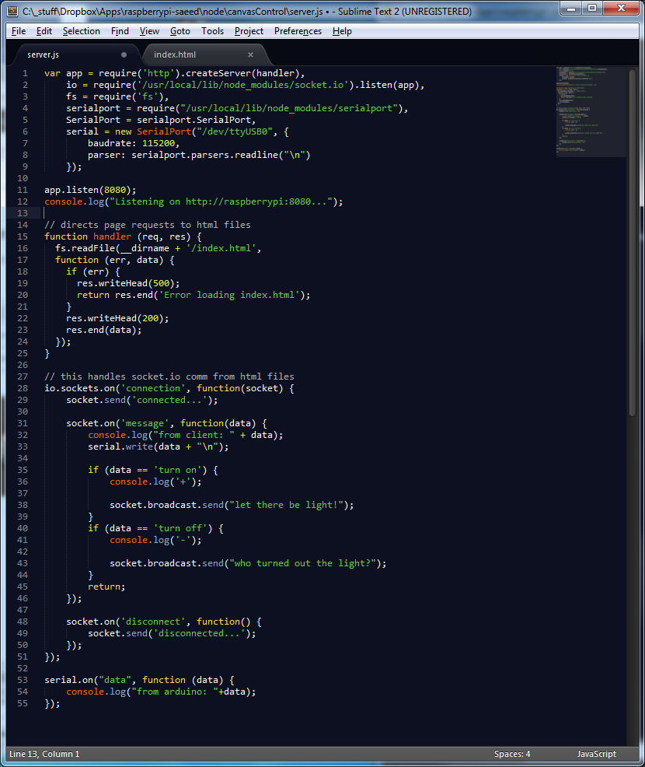645x767 pixels.
Task: Open the File menu
Action: coord(19,31)
